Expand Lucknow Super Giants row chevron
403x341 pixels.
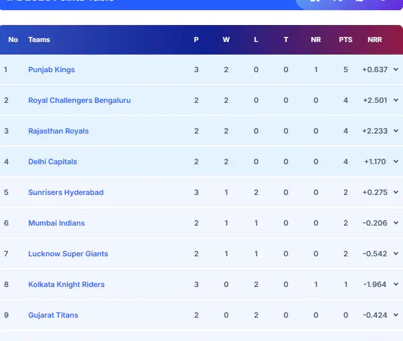coord(396,254)
